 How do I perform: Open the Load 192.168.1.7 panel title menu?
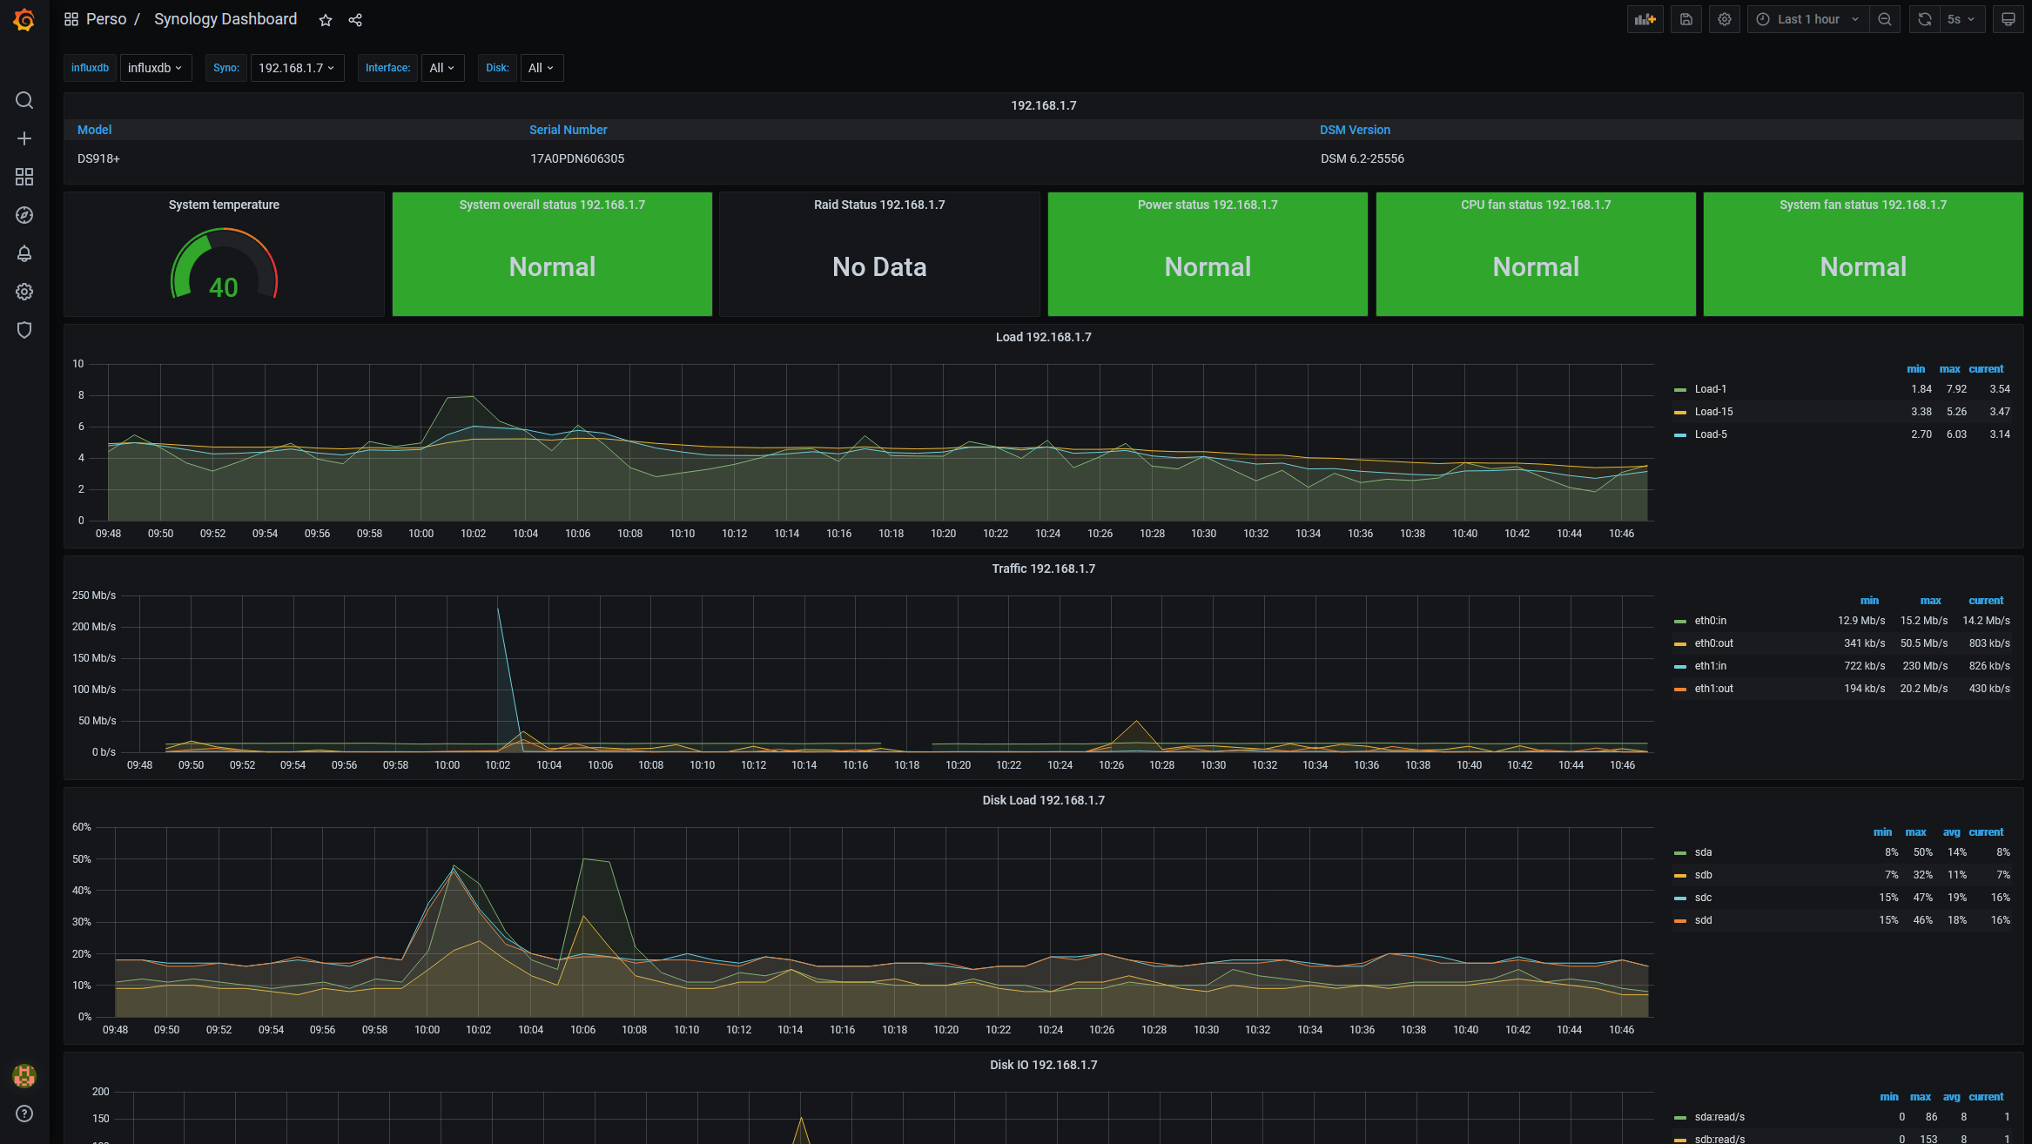click(1043, 337)
